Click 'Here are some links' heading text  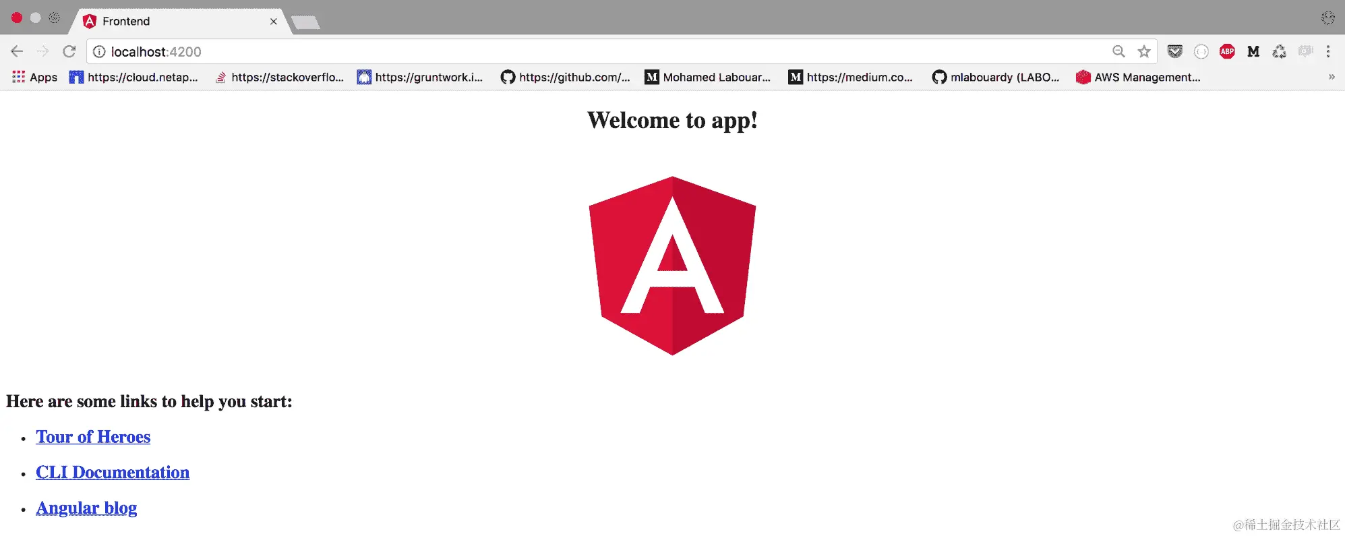click(x=149, y=401)
